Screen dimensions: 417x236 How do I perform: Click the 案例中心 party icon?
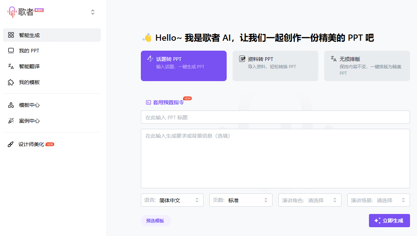click(x=11, y=121)
